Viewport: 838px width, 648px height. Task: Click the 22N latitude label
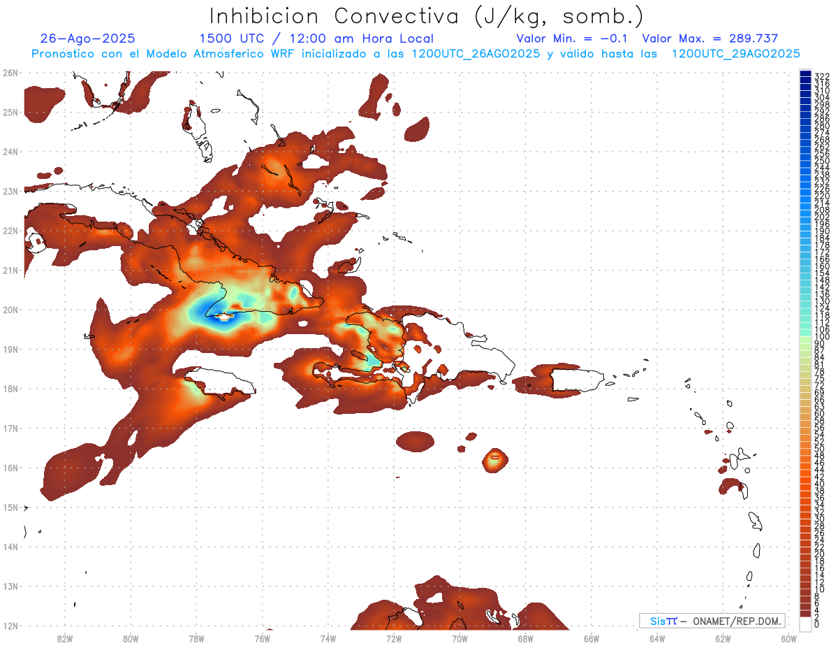[10, 231]
